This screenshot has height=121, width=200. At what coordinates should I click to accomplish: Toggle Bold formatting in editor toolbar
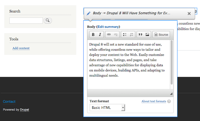[93, 35]
